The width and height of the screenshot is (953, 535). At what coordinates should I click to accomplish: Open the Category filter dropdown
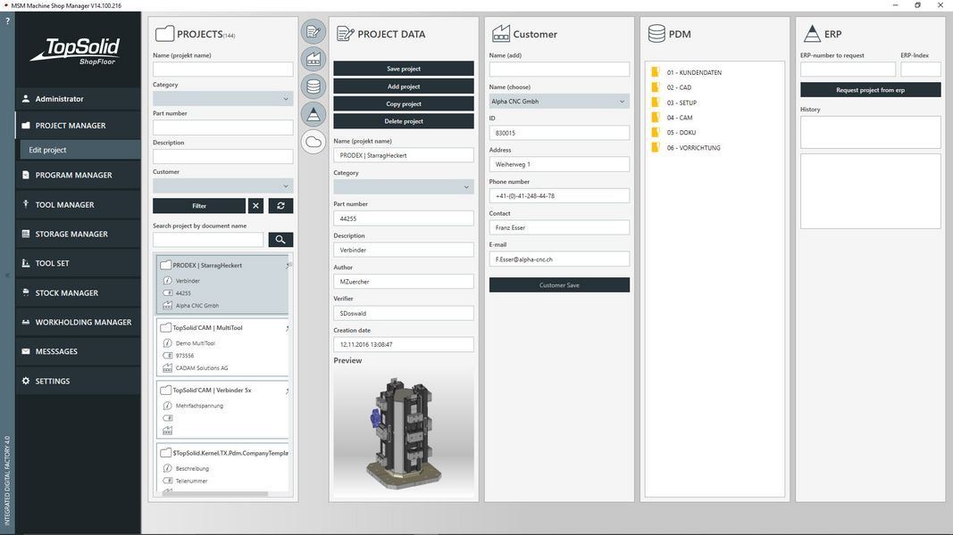(x=223, y=98)
